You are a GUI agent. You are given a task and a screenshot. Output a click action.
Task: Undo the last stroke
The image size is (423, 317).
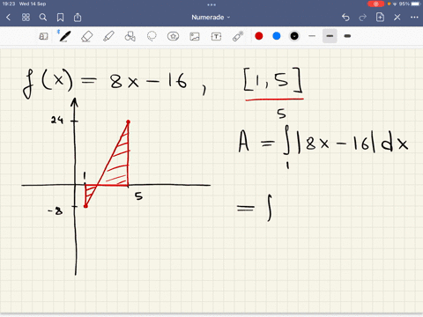[x=345, y=18]
